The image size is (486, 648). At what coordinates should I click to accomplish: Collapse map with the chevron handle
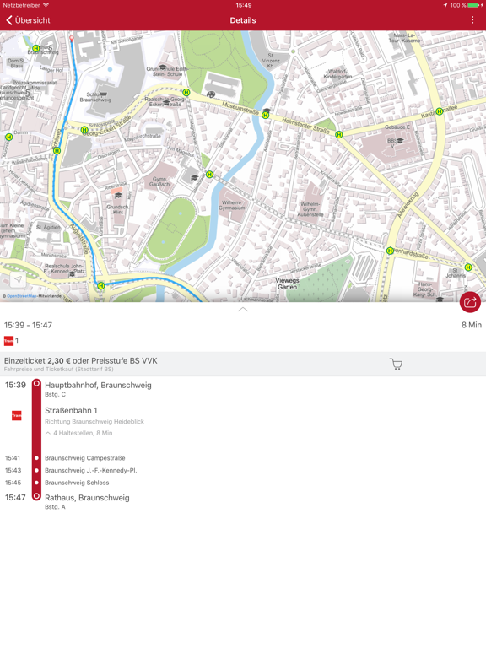coord(243,309)
